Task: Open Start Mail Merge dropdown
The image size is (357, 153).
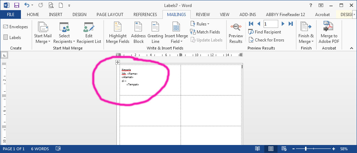Action: point(43,33)
